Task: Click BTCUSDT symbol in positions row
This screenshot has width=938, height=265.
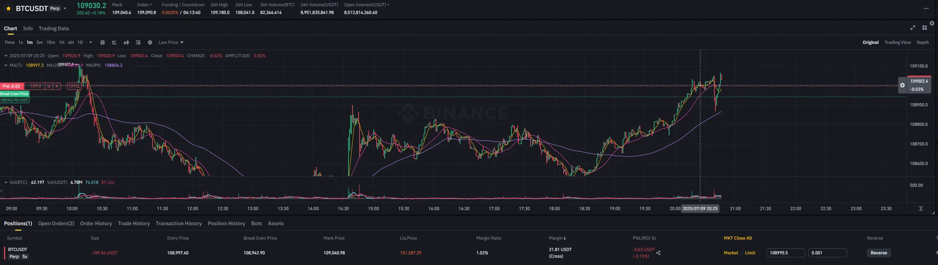Action: (18, 249)
